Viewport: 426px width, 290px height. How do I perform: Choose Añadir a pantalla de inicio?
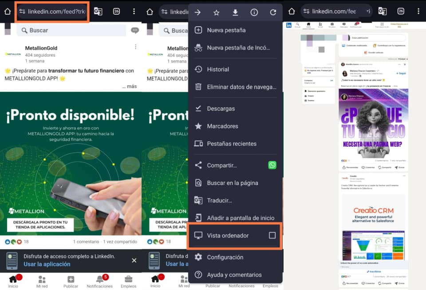(236, 218)
